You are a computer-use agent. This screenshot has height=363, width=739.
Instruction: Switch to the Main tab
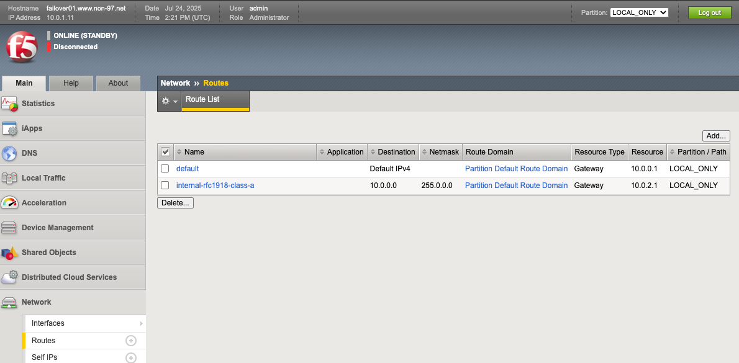tap(24, 83)
